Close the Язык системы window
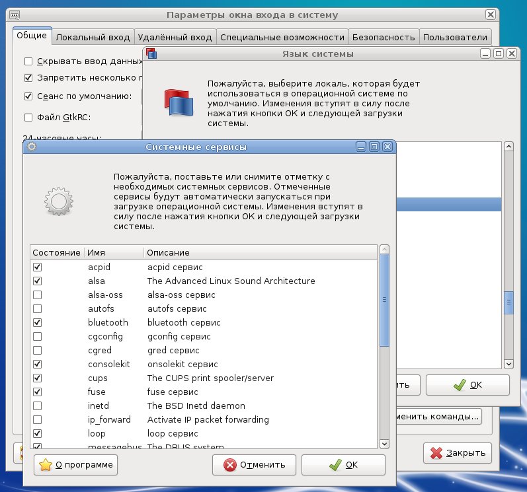The height and width of the screenshot is (492, 527). click(x=512, y=53)
